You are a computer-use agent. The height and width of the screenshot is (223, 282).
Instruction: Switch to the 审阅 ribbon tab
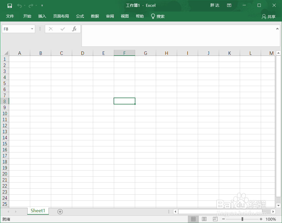(x=110, y=16)
